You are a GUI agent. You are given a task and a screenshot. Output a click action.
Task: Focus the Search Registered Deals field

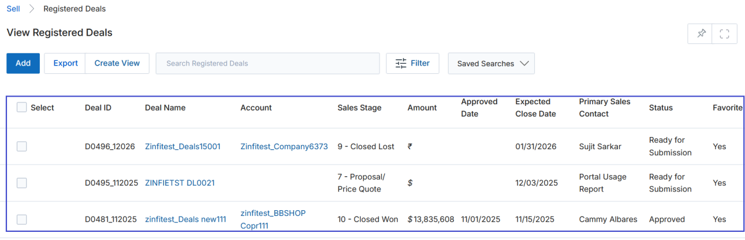(268, 63)
